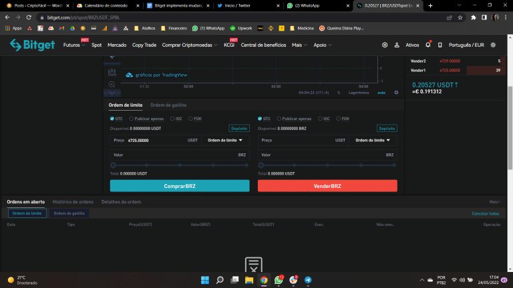Toggle auto scale on chart
Image resolution: width=513 pixels, height=288 pixels.
pos(381,93)
